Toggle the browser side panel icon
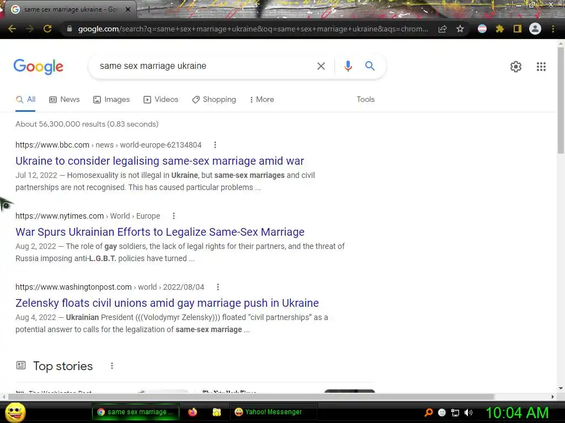 pyautogui.click(x=518, y=29)
